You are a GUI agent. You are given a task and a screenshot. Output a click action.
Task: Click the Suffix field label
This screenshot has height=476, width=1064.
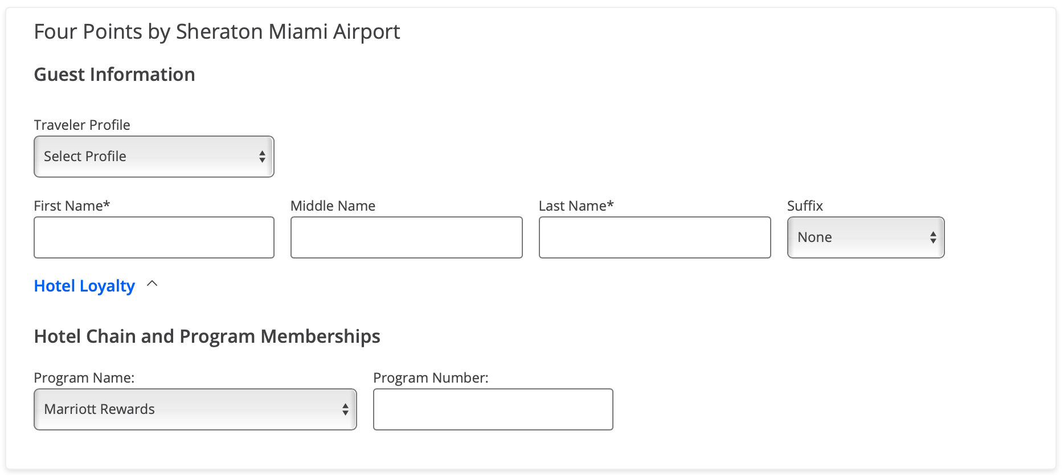804,206
